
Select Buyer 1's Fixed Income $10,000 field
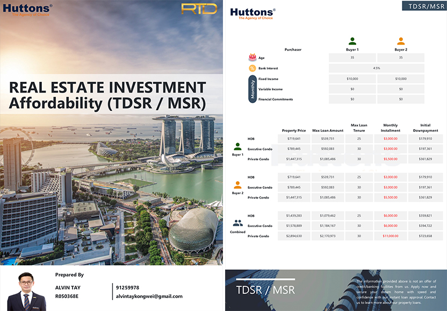pos(352,79)
